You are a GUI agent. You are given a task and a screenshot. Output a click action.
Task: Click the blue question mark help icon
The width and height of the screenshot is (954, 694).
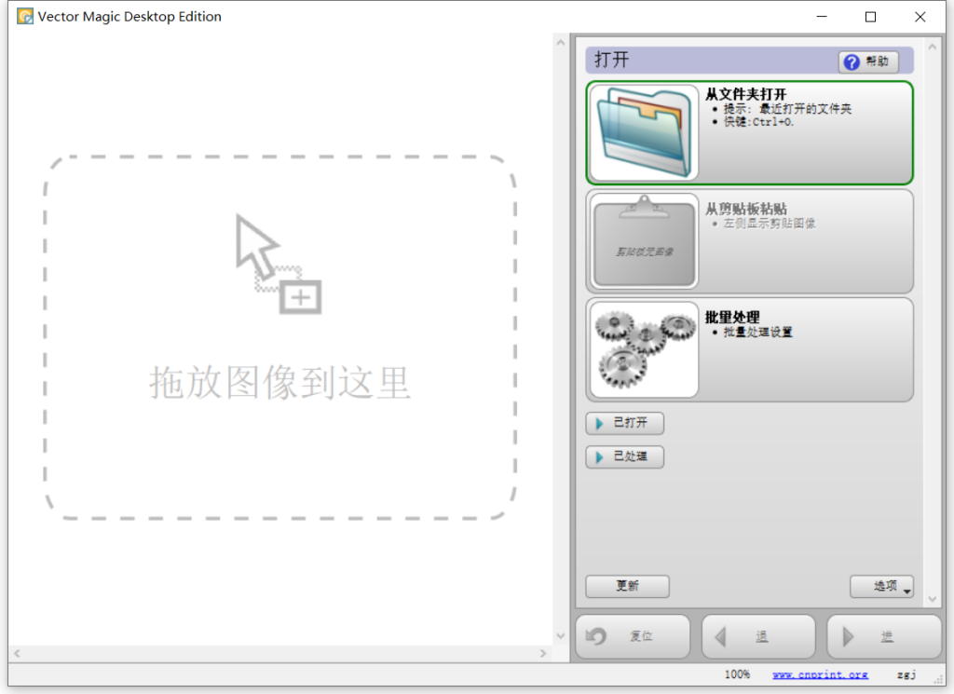click(x=851, y=62)
